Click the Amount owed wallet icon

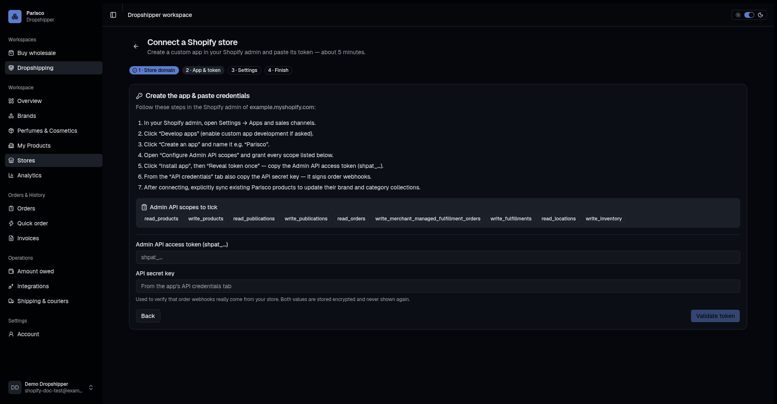coord(11,271)
